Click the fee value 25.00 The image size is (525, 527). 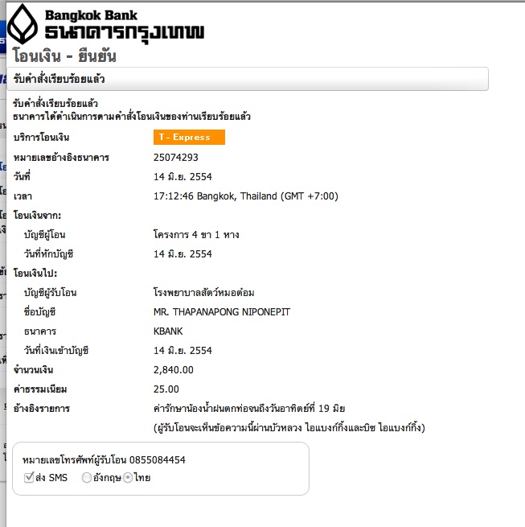tap(166, 389)
